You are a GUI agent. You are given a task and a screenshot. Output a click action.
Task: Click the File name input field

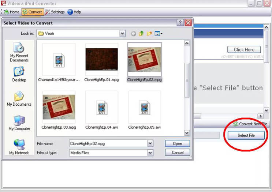pyautogui.click(x=108, y=143)
